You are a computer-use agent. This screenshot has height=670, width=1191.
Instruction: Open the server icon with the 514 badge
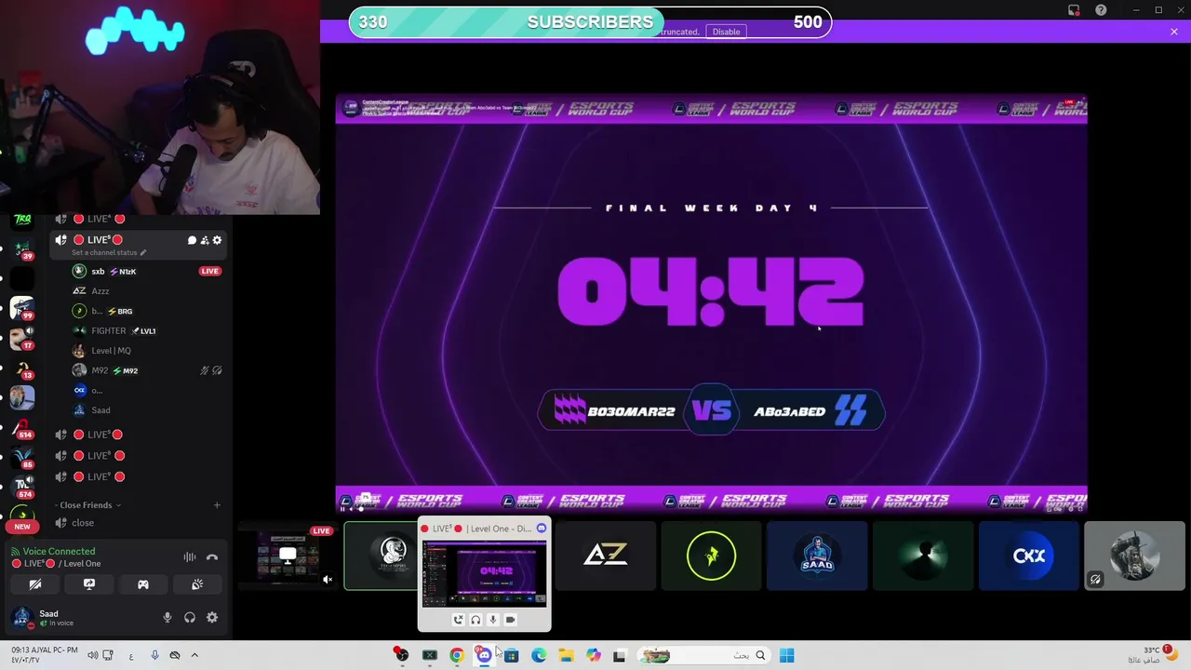coord(22,427)
